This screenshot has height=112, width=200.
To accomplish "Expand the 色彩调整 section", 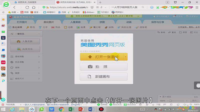I will [25, 62].
